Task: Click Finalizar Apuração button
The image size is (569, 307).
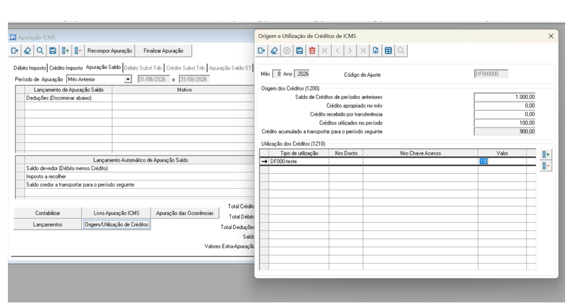Action: [x=163, y=51]
